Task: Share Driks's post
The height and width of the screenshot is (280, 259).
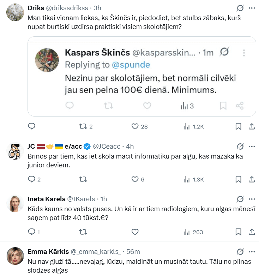Action: pyautogui.click(x=252, y=126)
